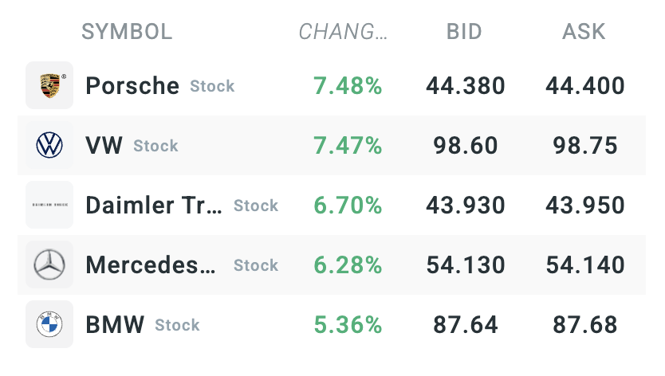Click the Volkswagen logo icon
Screen dimensions: 665x376
[49, 145]
